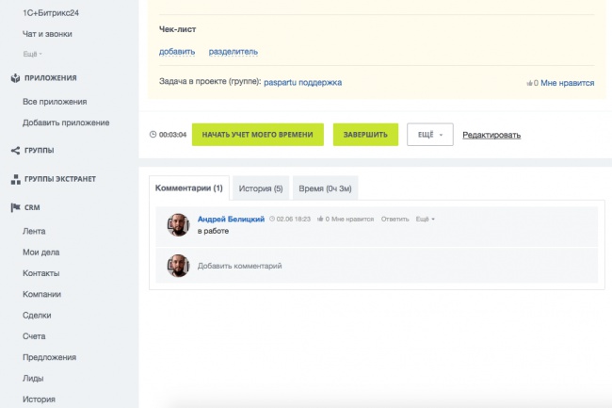Image resolution: width=612 pixels, height=408 pixels.
Task: Open Андрей Белицкий profile name link
Action: pyautogui.click(x=231, y=219)
